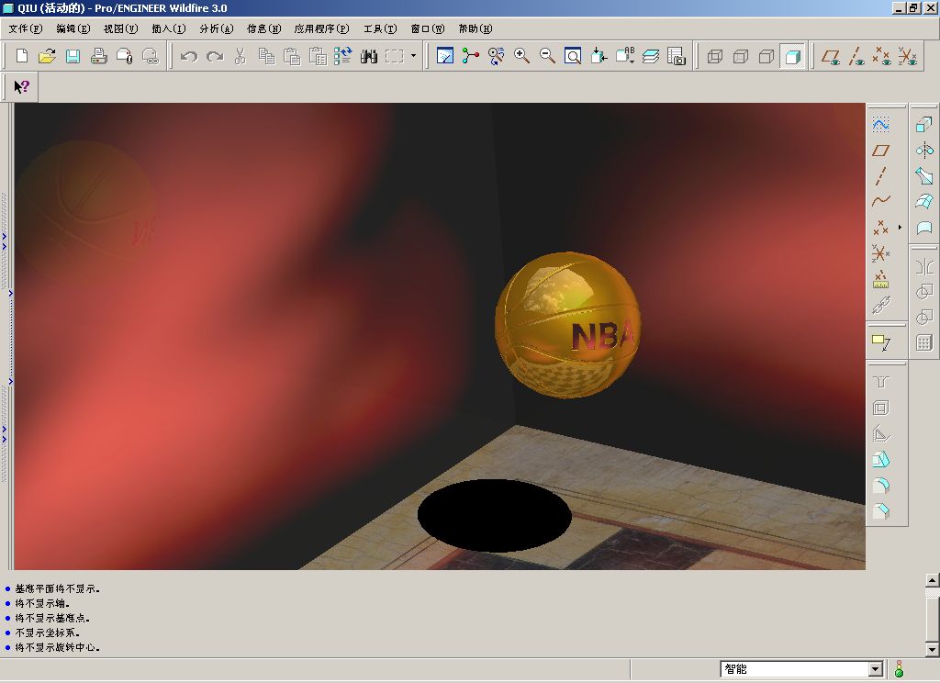Viewport: 940px width, 683px height.
Task: Select the Datum Plane tool
Action: (x=880, y=151)
